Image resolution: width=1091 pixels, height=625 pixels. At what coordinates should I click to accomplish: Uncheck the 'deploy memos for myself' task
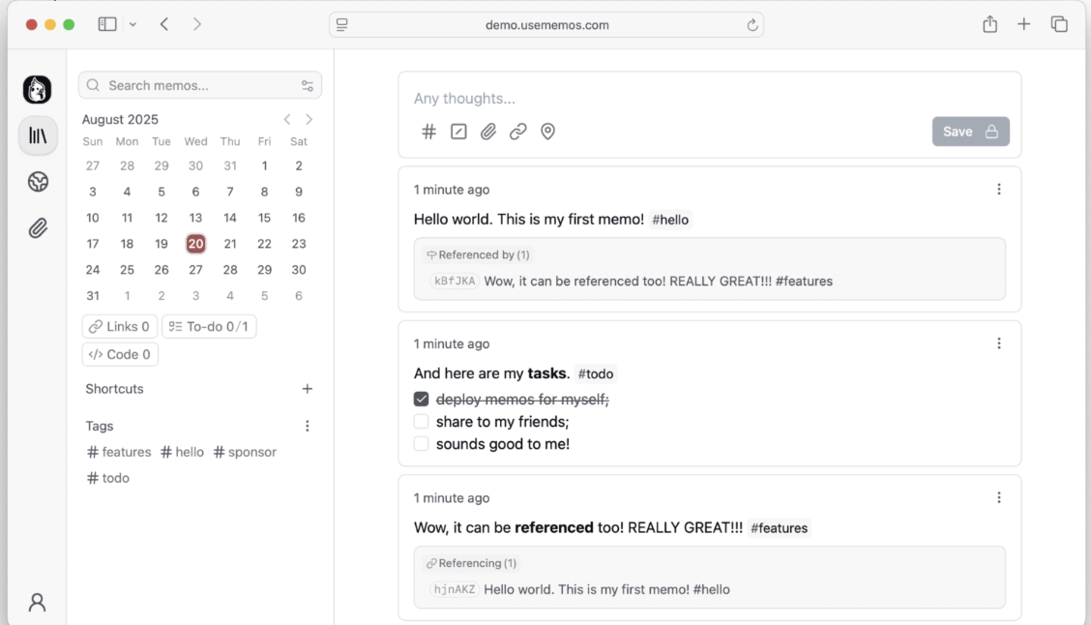(422, 399)
